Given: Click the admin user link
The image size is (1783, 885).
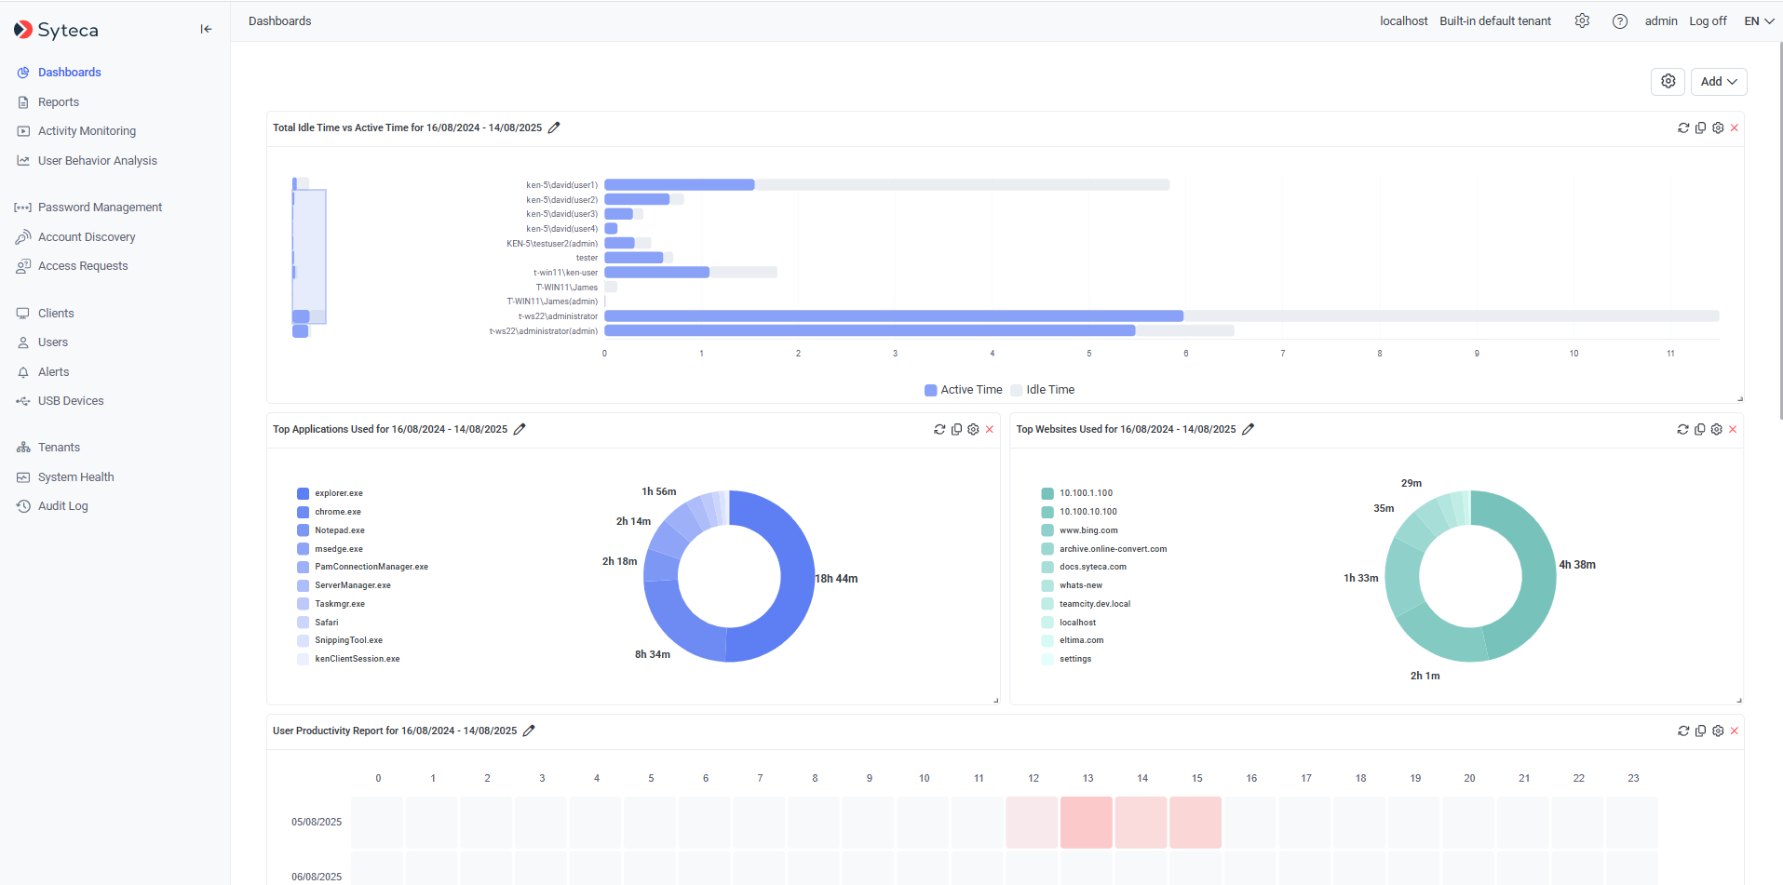Looking at the screenshot, I should click(x=1661, y=21).
